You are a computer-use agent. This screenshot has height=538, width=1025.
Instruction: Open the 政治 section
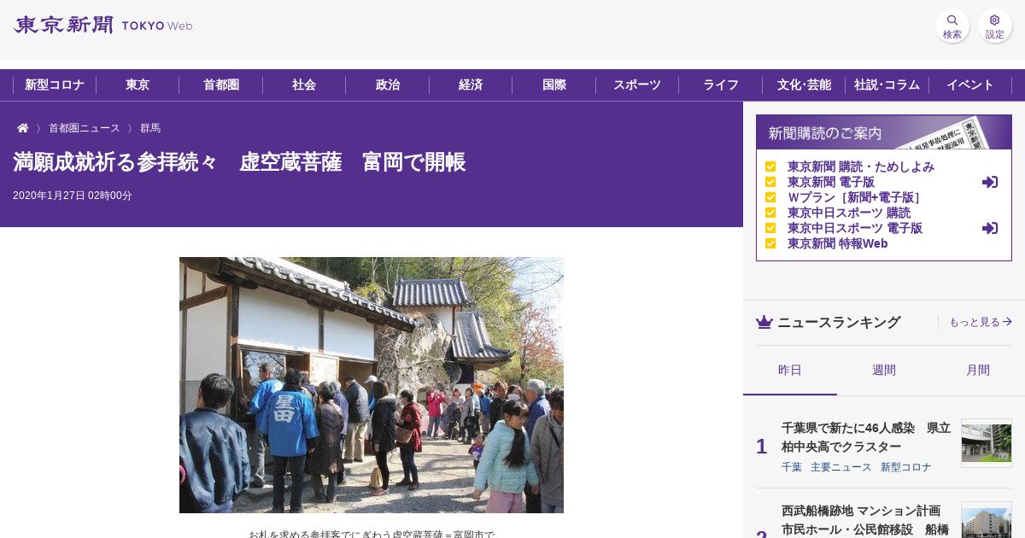coord(388,85)
